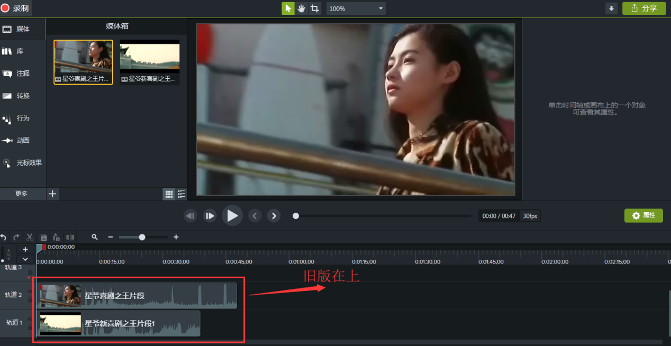The image size is (671, 346).
Task: Open the 库 library tab
Action: [23, 51]
